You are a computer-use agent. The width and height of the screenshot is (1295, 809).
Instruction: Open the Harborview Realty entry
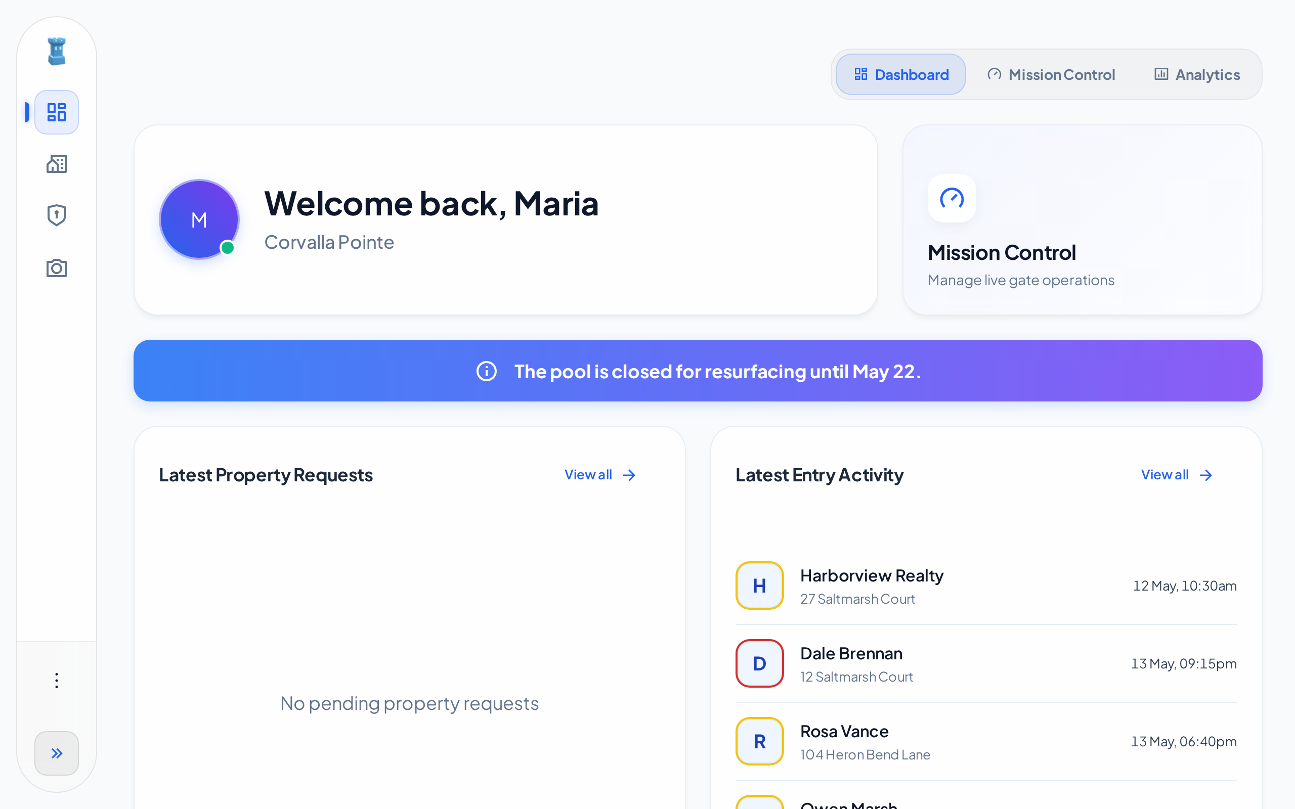pos(986,586)
